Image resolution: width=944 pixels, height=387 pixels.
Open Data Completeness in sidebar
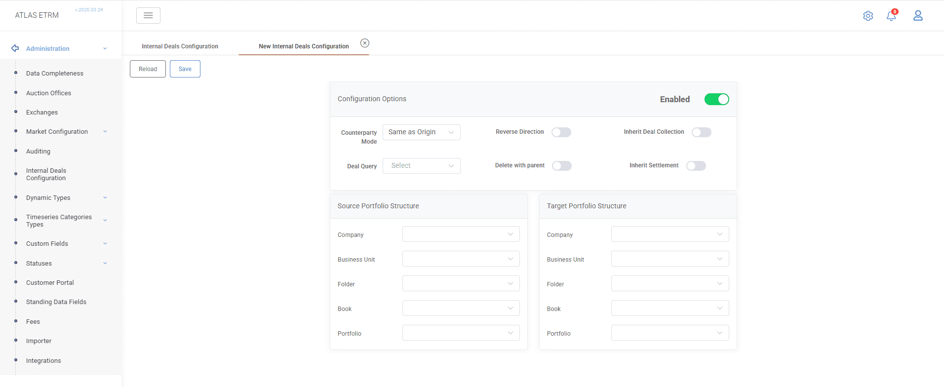point(55,74)
